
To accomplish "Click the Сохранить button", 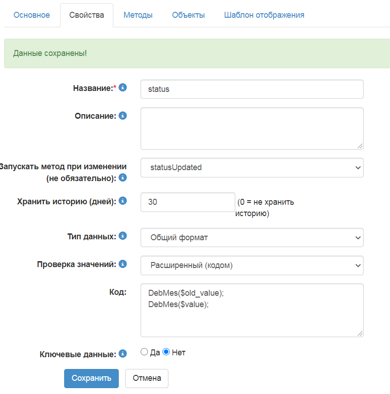I will 91,378.
